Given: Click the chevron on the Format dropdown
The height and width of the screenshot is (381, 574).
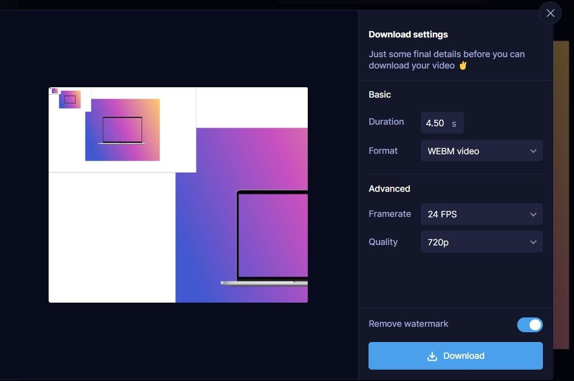Looking at the screenshot, I should click(533, 151).
